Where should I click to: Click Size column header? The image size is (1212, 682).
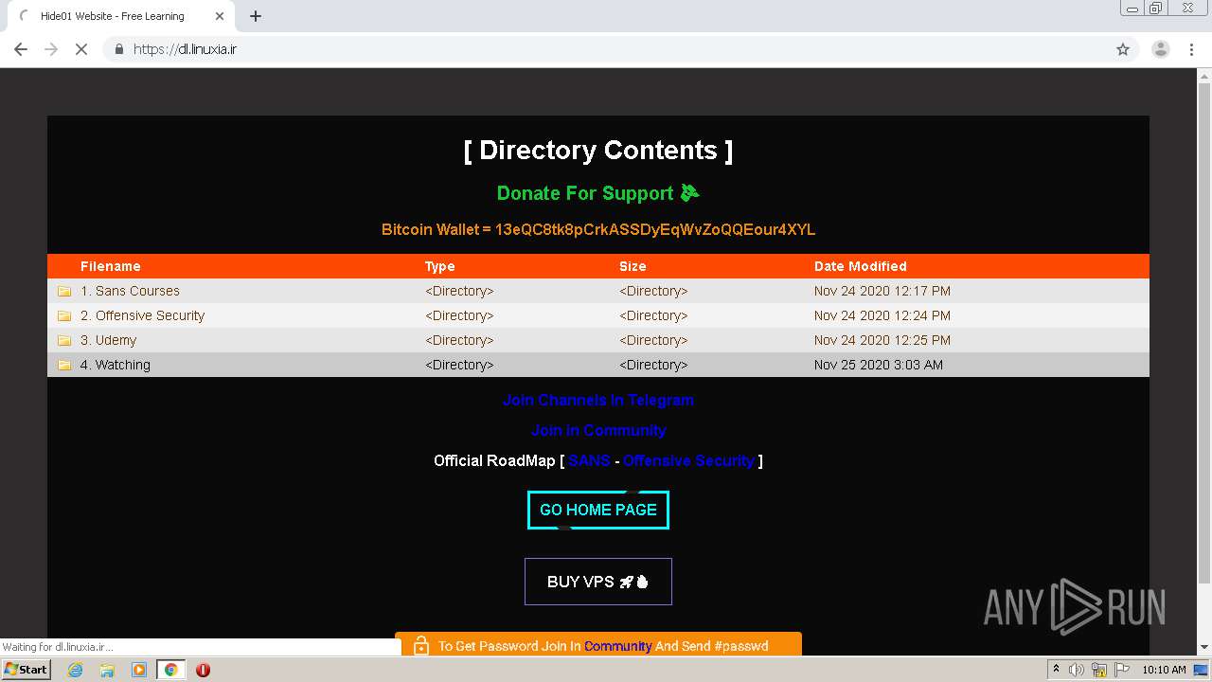point(633,266)
